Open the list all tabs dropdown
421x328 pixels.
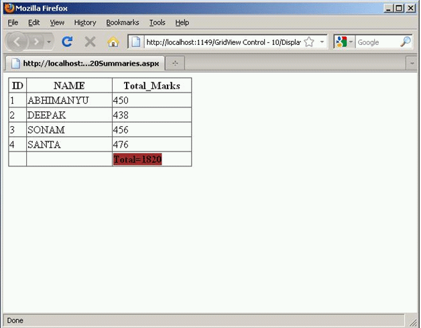click(412, 64)
